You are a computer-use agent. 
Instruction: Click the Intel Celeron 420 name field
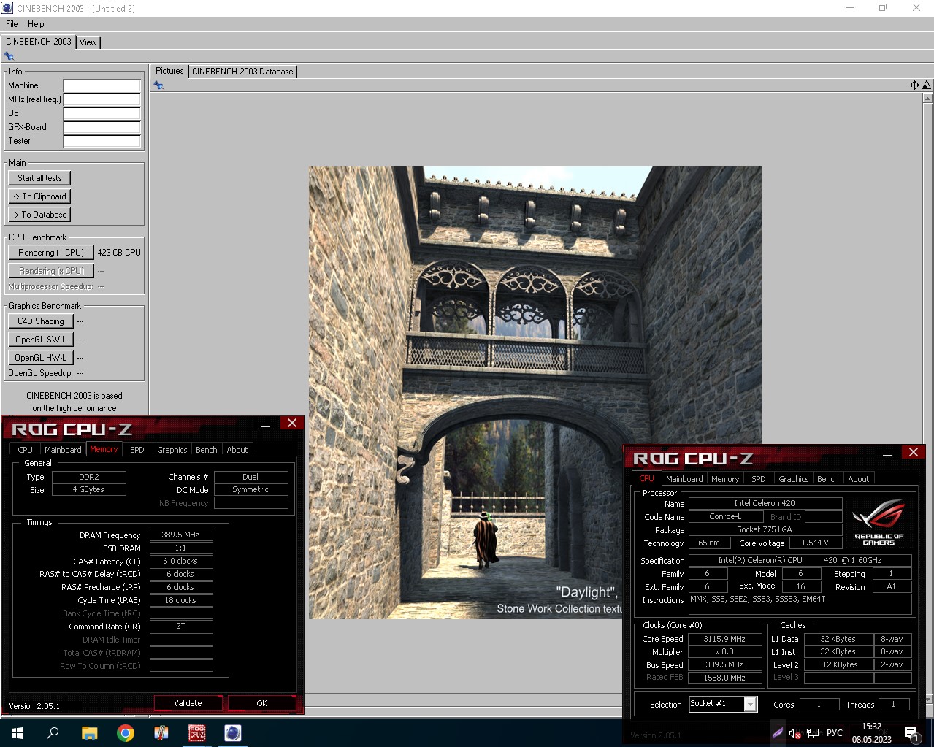(x=765, y=503)
